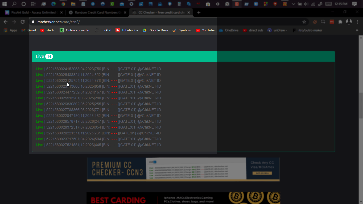Launch Microsoft Edge from the taskbar

(53, 4)
